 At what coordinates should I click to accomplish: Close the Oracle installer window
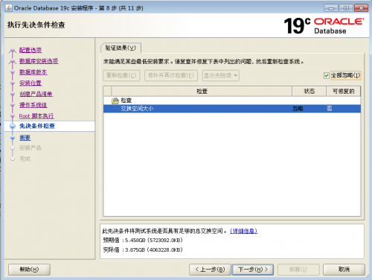[361, 8]
